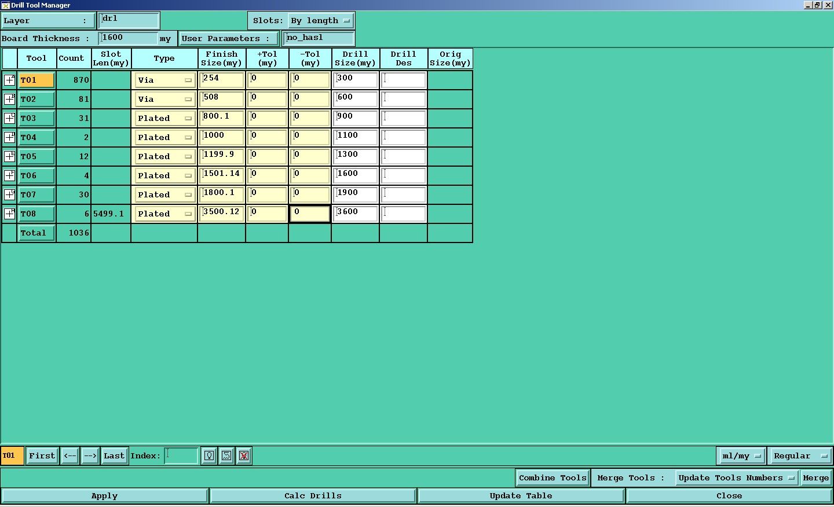Click the Close button at bottom
The width and height of the screenshot is (834, 507).
pos(729,495)
